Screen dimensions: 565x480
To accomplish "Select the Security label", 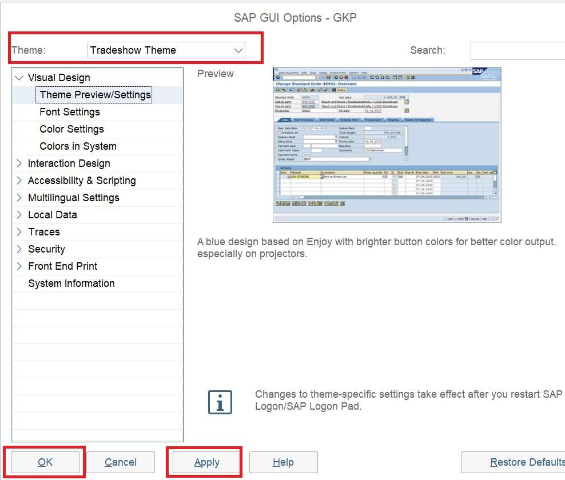I will point(46,249).
